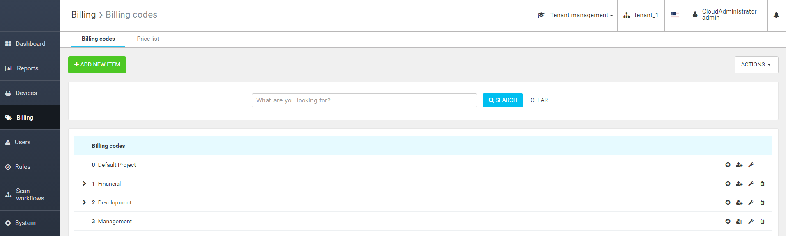Add sub-item to Default Project via plus icon
Image resolution: width=786 pixels, height=236 pixels.
point(728,165)
